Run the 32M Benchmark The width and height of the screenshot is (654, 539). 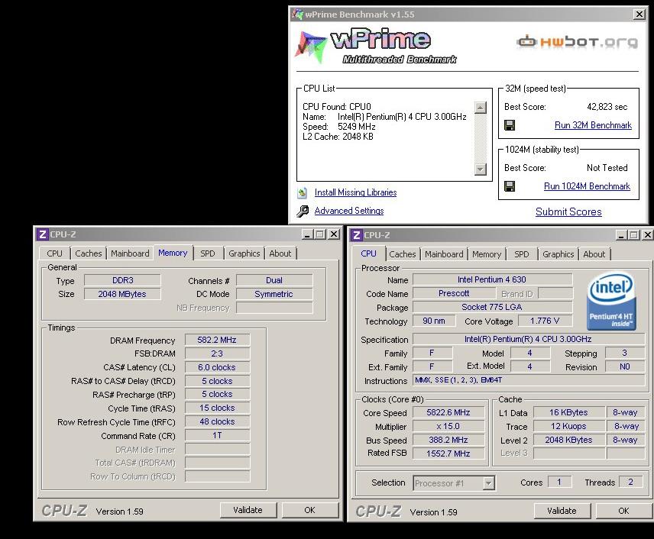point(593,125)
